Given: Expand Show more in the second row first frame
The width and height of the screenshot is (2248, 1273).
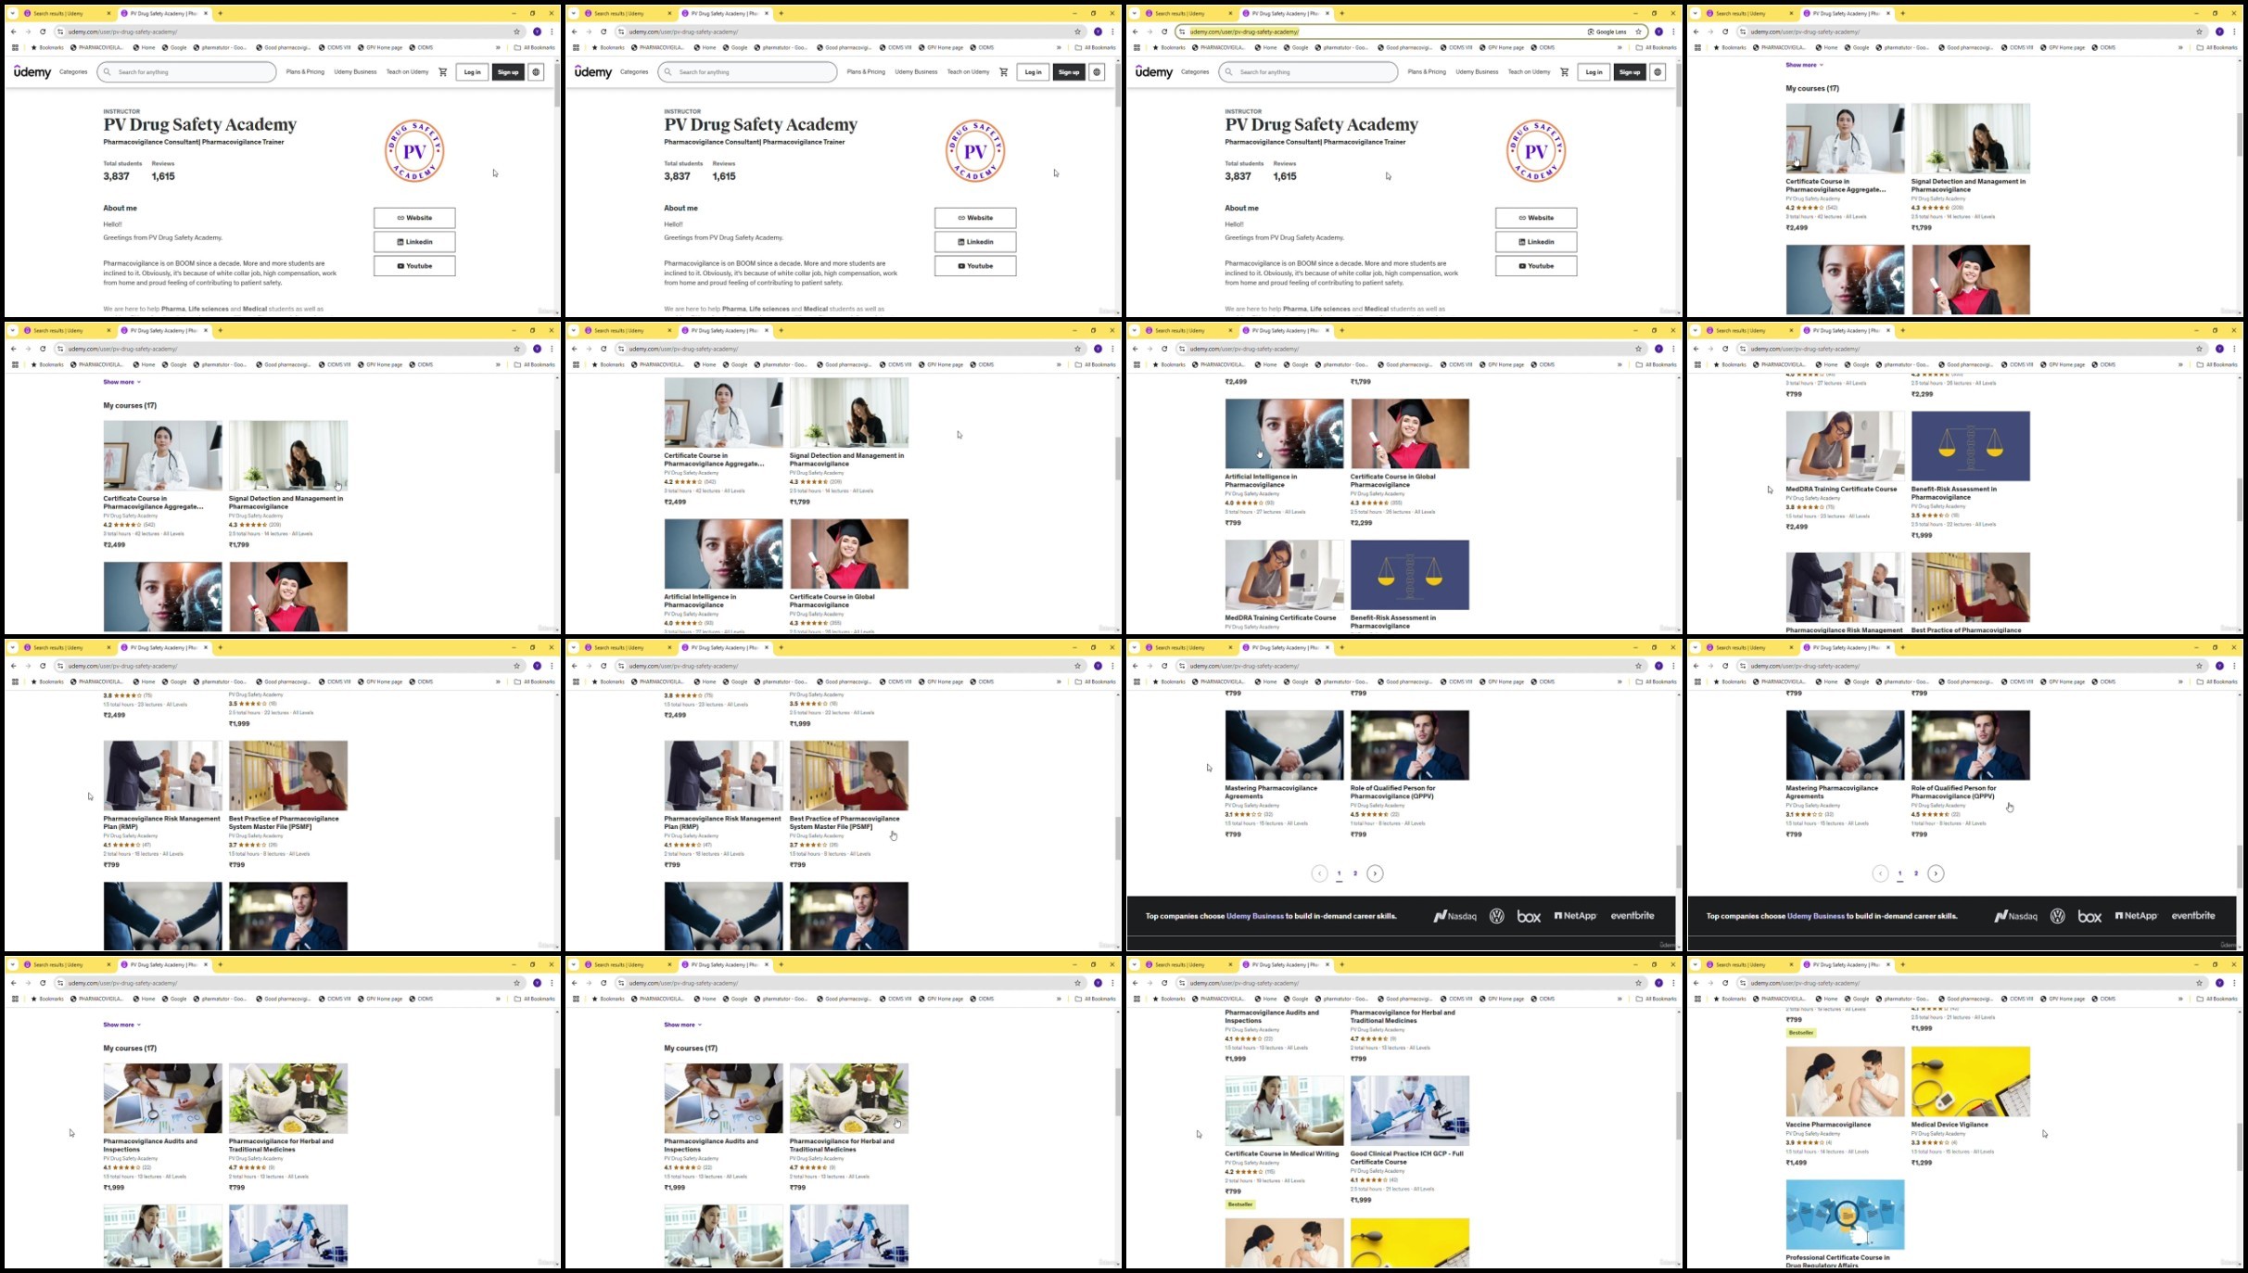Looking at the screenshot, I should coord(121,382).
